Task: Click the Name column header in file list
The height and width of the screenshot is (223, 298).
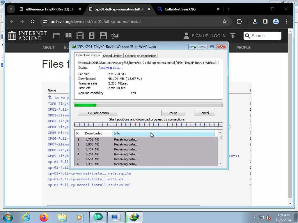Action: (x=52, y=90)
